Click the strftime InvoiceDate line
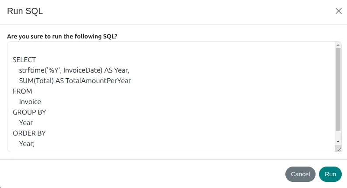 74,70
